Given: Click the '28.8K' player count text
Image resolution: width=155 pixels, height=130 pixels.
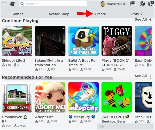Looking at the screenshot, I should coord(87,69).
